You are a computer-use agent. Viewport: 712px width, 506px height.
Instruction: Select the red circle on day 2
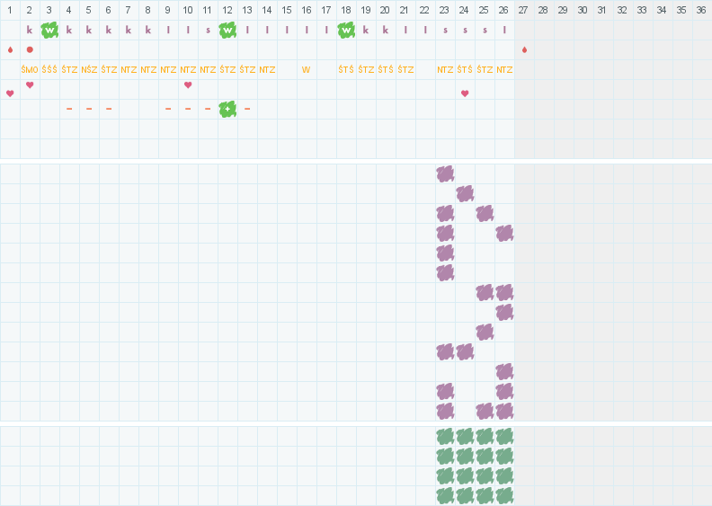pyautogui.click(x=30, y=49)
